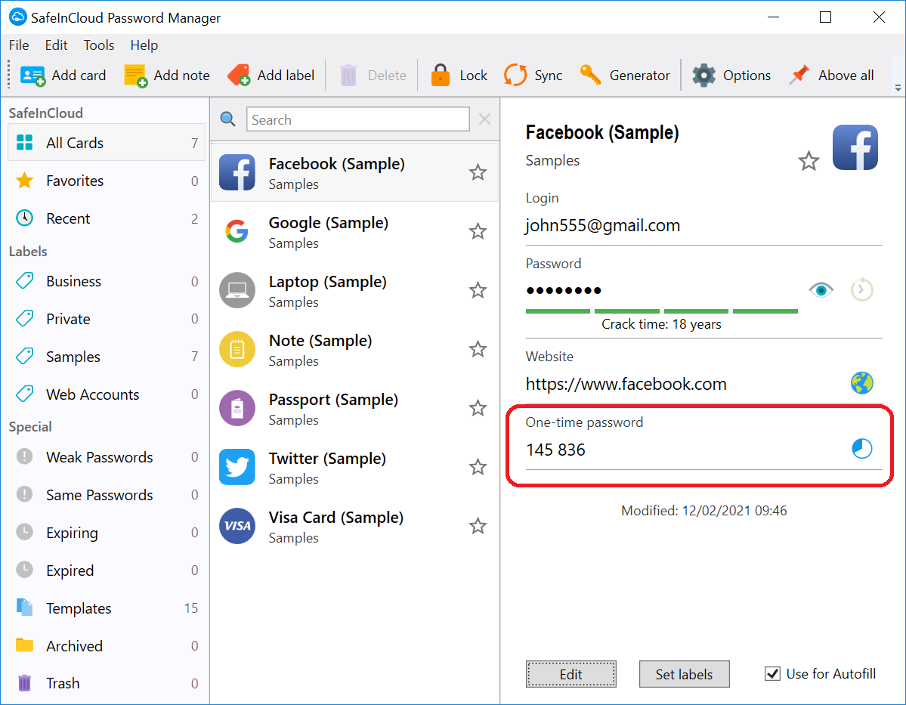Click the disabled Delete toolbar button

click(373, 75)
